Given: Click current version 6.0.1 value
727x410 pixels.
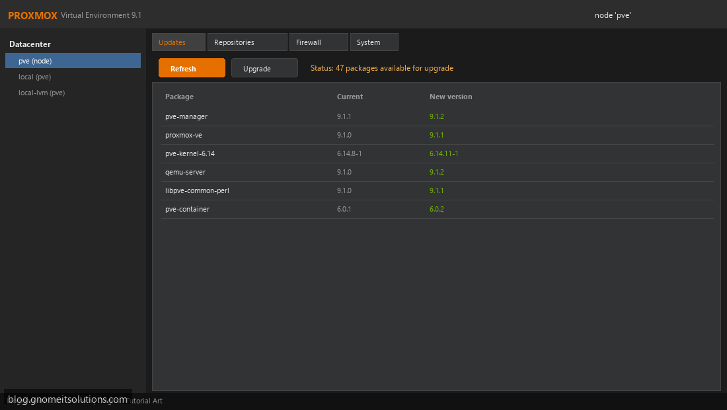Looking at the screenshot, I should coord(344,209).
